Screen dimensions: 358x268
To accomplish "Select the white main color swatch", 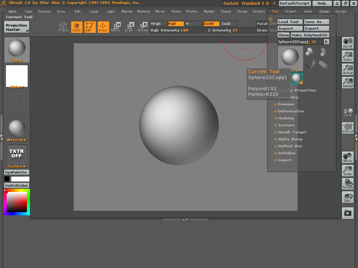I will pyautogui.click(x=20, y=179).
